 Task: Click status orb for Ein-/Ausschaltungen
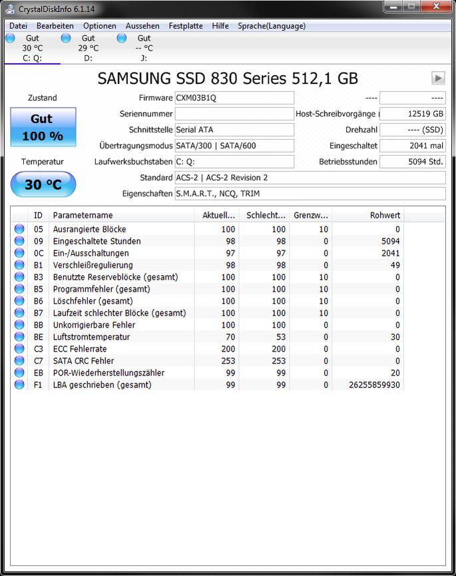tap(19, 253)
